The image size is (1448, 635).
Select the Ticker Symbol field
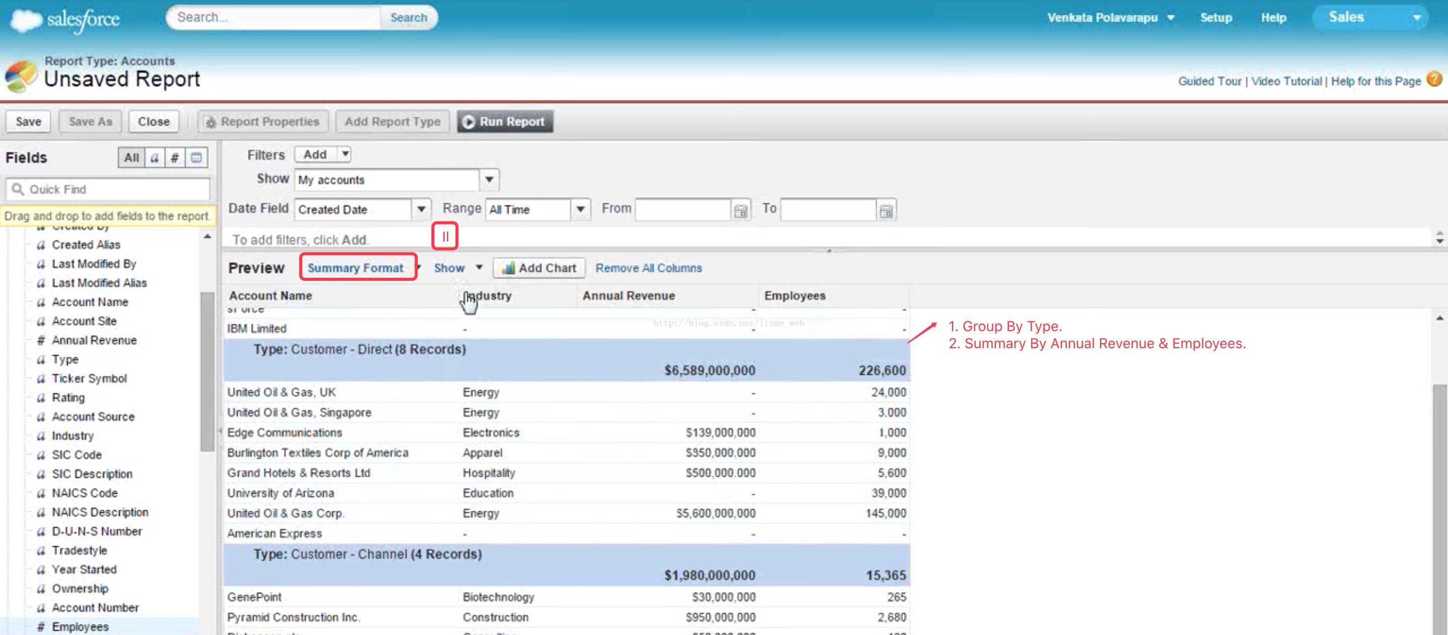tap(89, 379)
